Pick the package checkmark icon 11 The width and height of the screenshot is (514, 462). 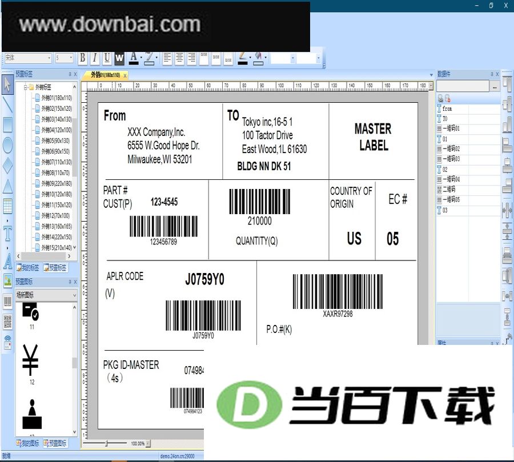coord(30,311)
